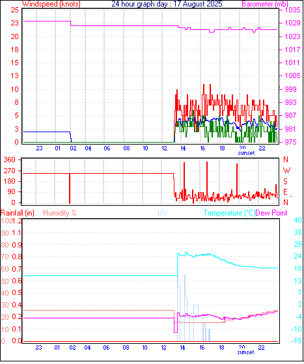The image size is (304, 364).
Task: Click the 90 degree wind direction label
Action: 11,191
